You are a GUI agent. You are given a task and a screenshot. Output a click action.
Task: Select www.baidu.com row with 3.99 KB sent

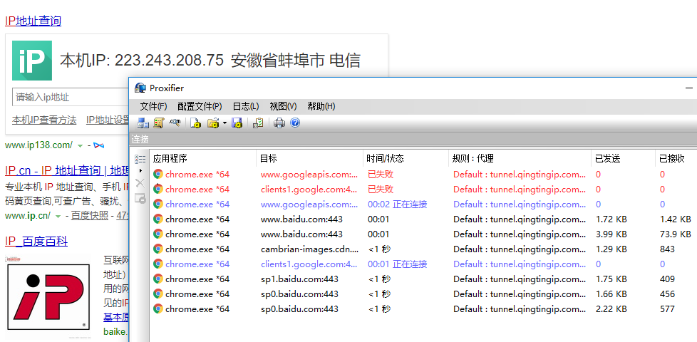(423, 234)
